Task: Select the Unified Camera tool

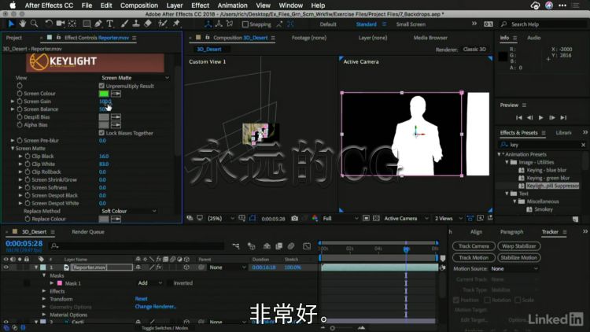Action: click(x=61, y=24)
